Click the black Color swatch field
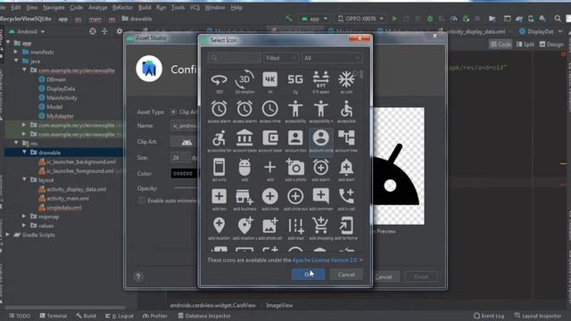 [184, 174]
